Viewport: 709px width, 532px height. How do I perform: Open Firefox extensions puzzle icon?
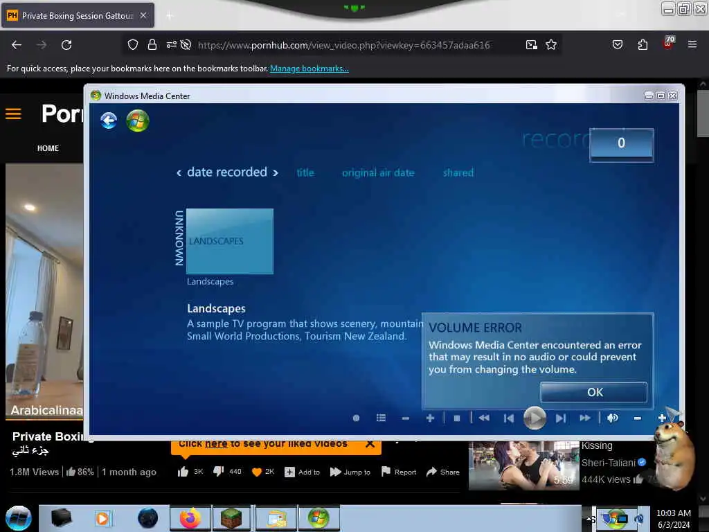tap(643, 44)
